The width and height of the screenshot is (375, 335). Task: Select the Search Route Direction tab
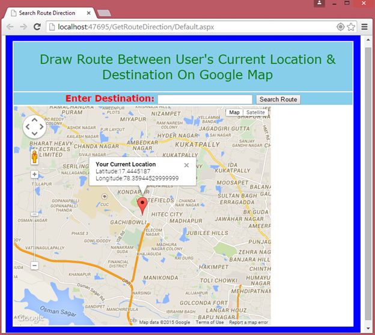click(x=50, y=13)
